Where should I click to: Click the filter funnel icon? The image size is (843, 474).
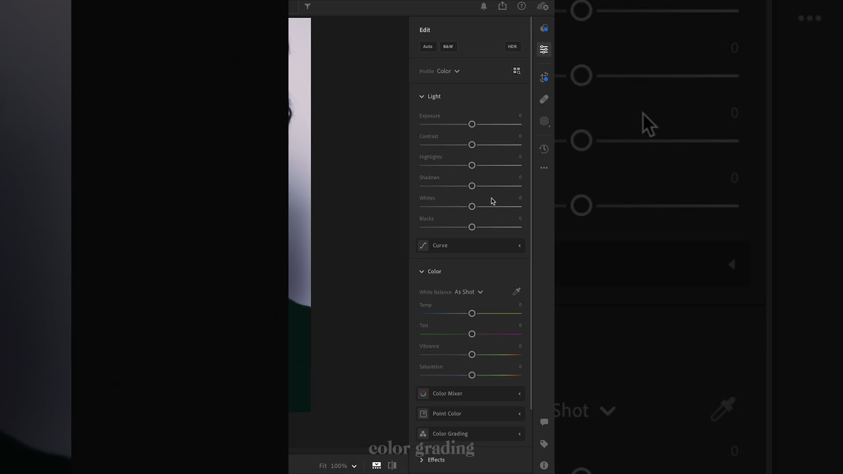coord(308,7)
